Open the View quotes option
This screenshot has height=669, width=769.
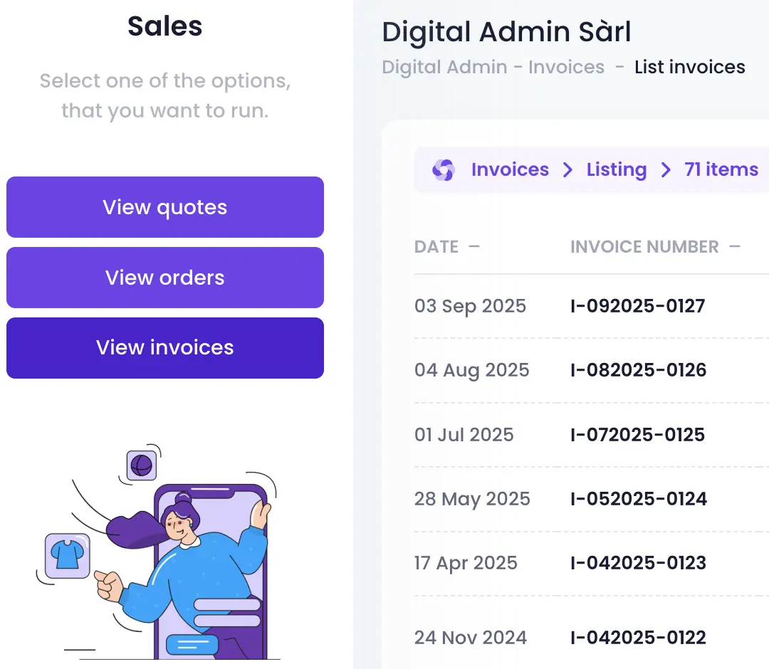click(x=165, y=207)
